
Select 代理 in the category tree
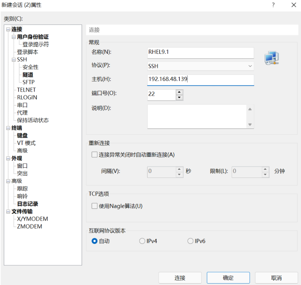(22, 112)
